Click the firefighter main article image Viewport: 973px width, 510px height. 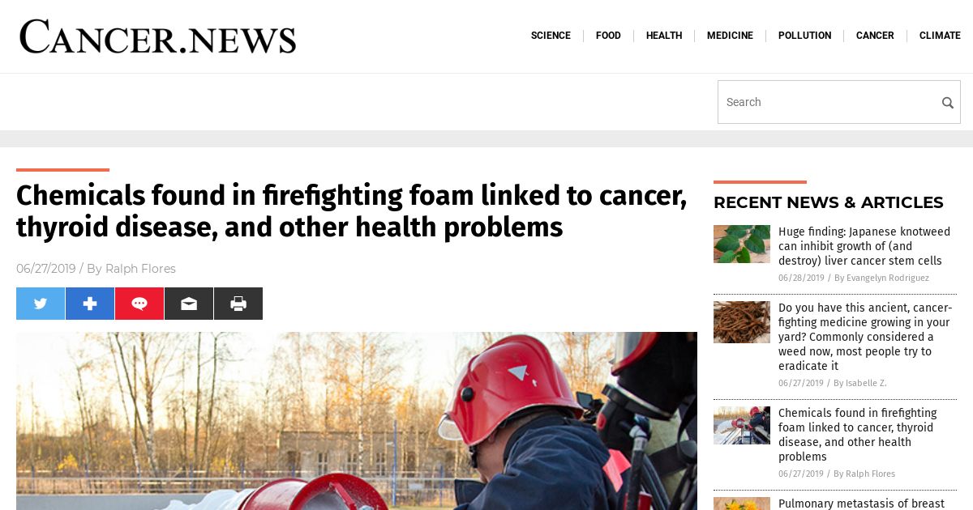click(x=357, y=421)
